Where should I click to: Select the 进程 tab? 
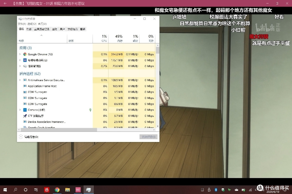[x=21, y=29]
